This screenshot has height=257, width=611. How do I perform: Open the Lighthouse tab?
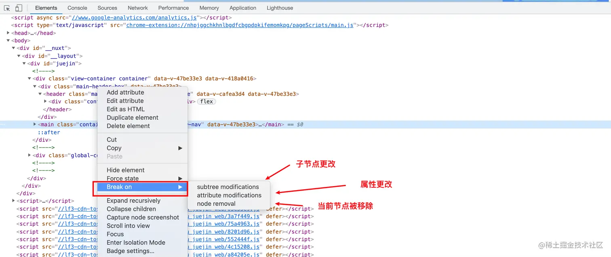(x=280, y=8)
